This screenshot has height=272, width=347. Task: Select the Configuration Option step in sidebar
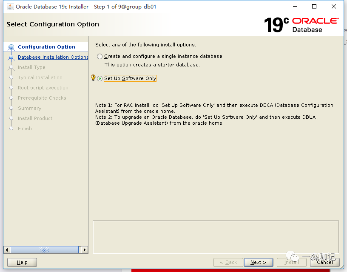click(x=46, y=47)
